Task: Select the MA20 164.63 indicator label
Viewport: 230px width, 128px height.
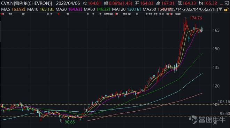Action: [69, 9]
